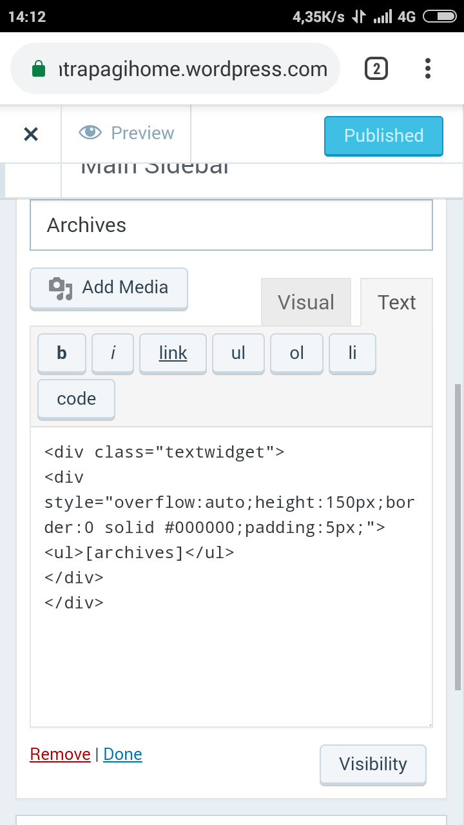Open the tab switcher showing 2 tabs
464x825 pixels.
pos(376,68)
